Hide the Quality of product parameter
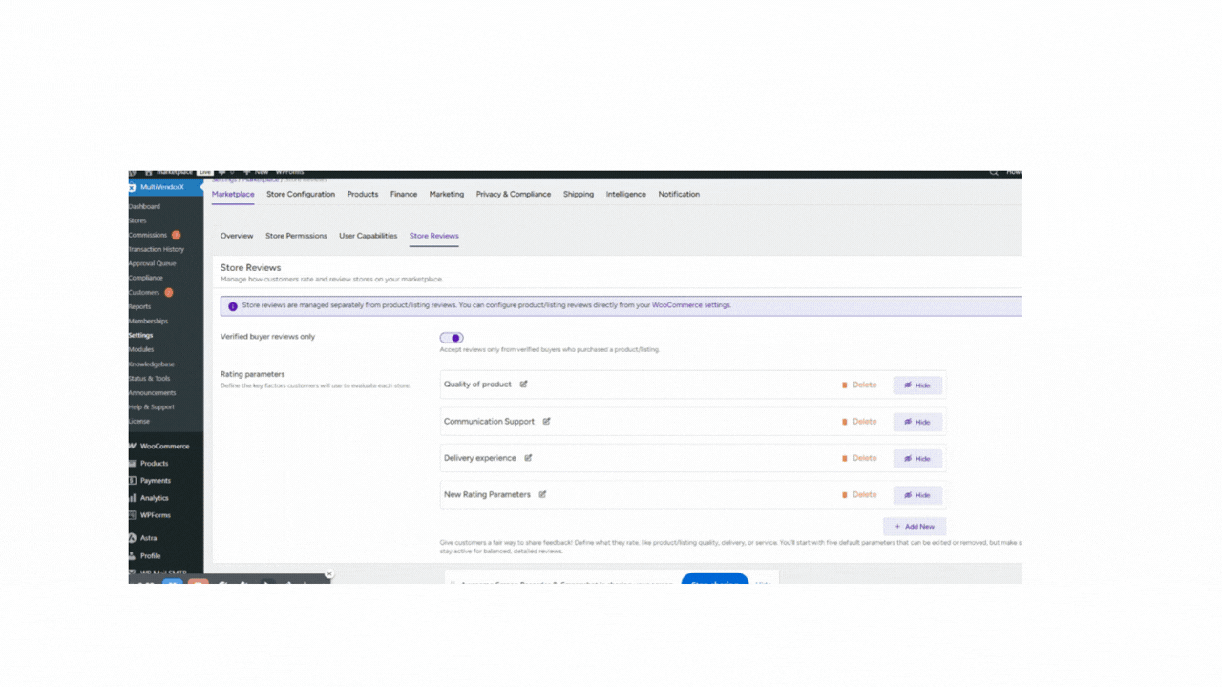The width and height of the screenshot is (1222, 687). click(917, 385)
